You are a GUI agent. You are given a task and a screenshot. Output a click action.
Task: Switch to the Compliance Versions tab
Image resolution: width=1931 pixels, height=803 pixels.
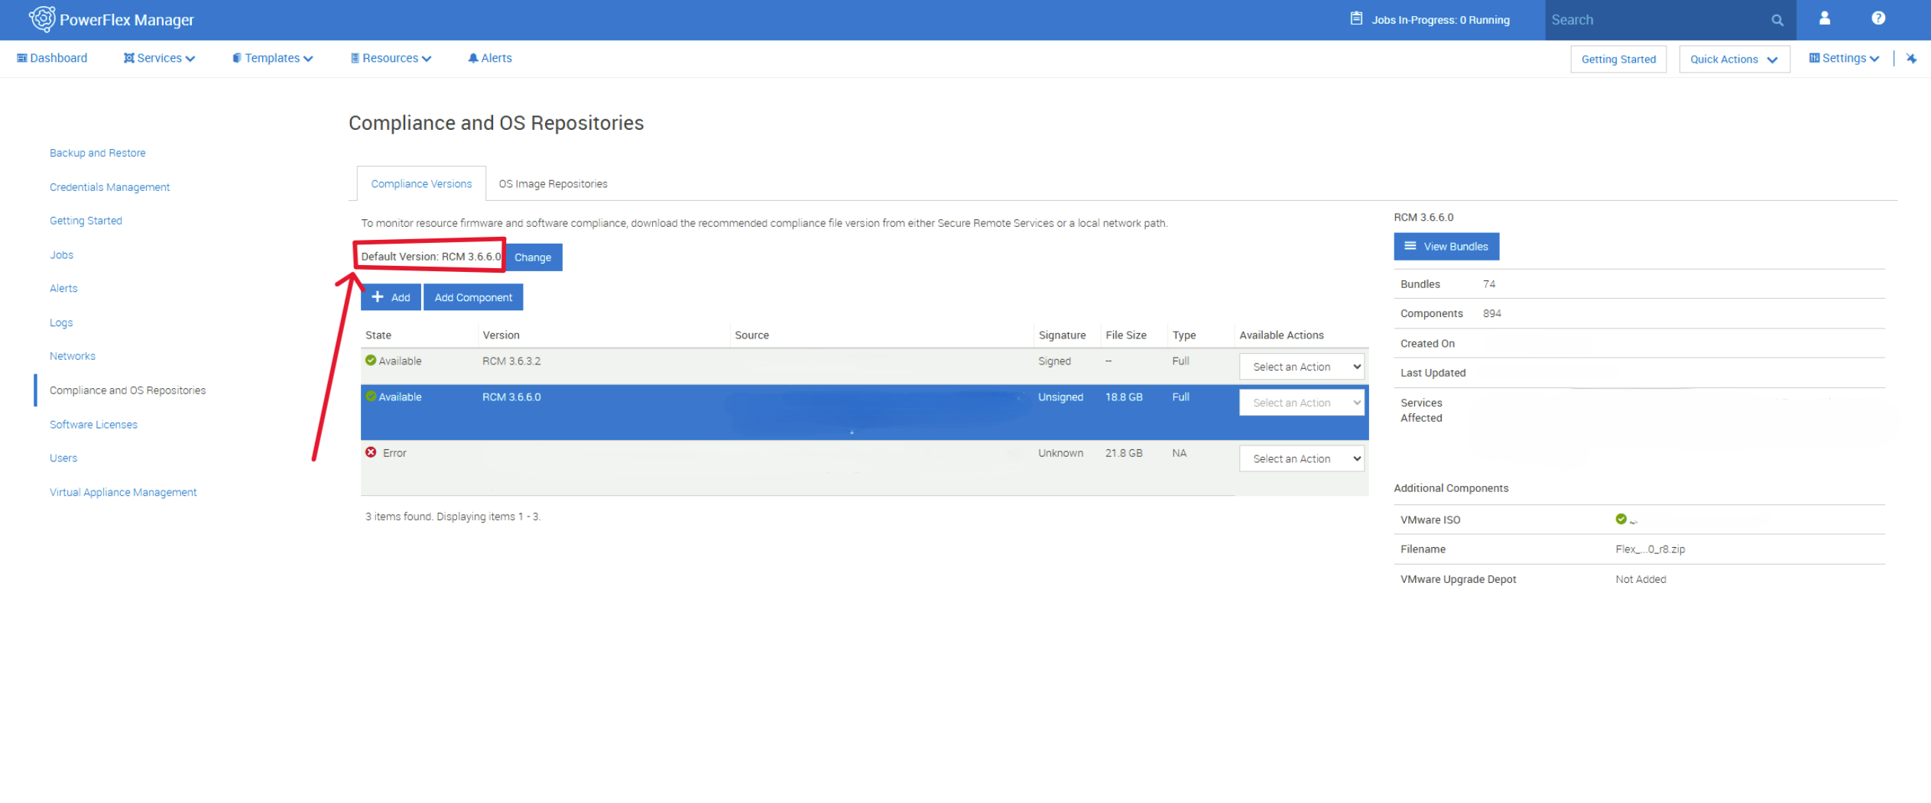click(x=421, y=184)
